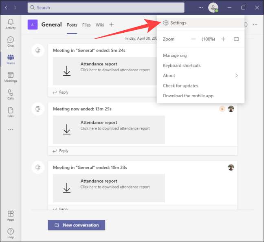The image size is (264, 242).
Task: Go back using the left arrow
Action: click(6, 7)
